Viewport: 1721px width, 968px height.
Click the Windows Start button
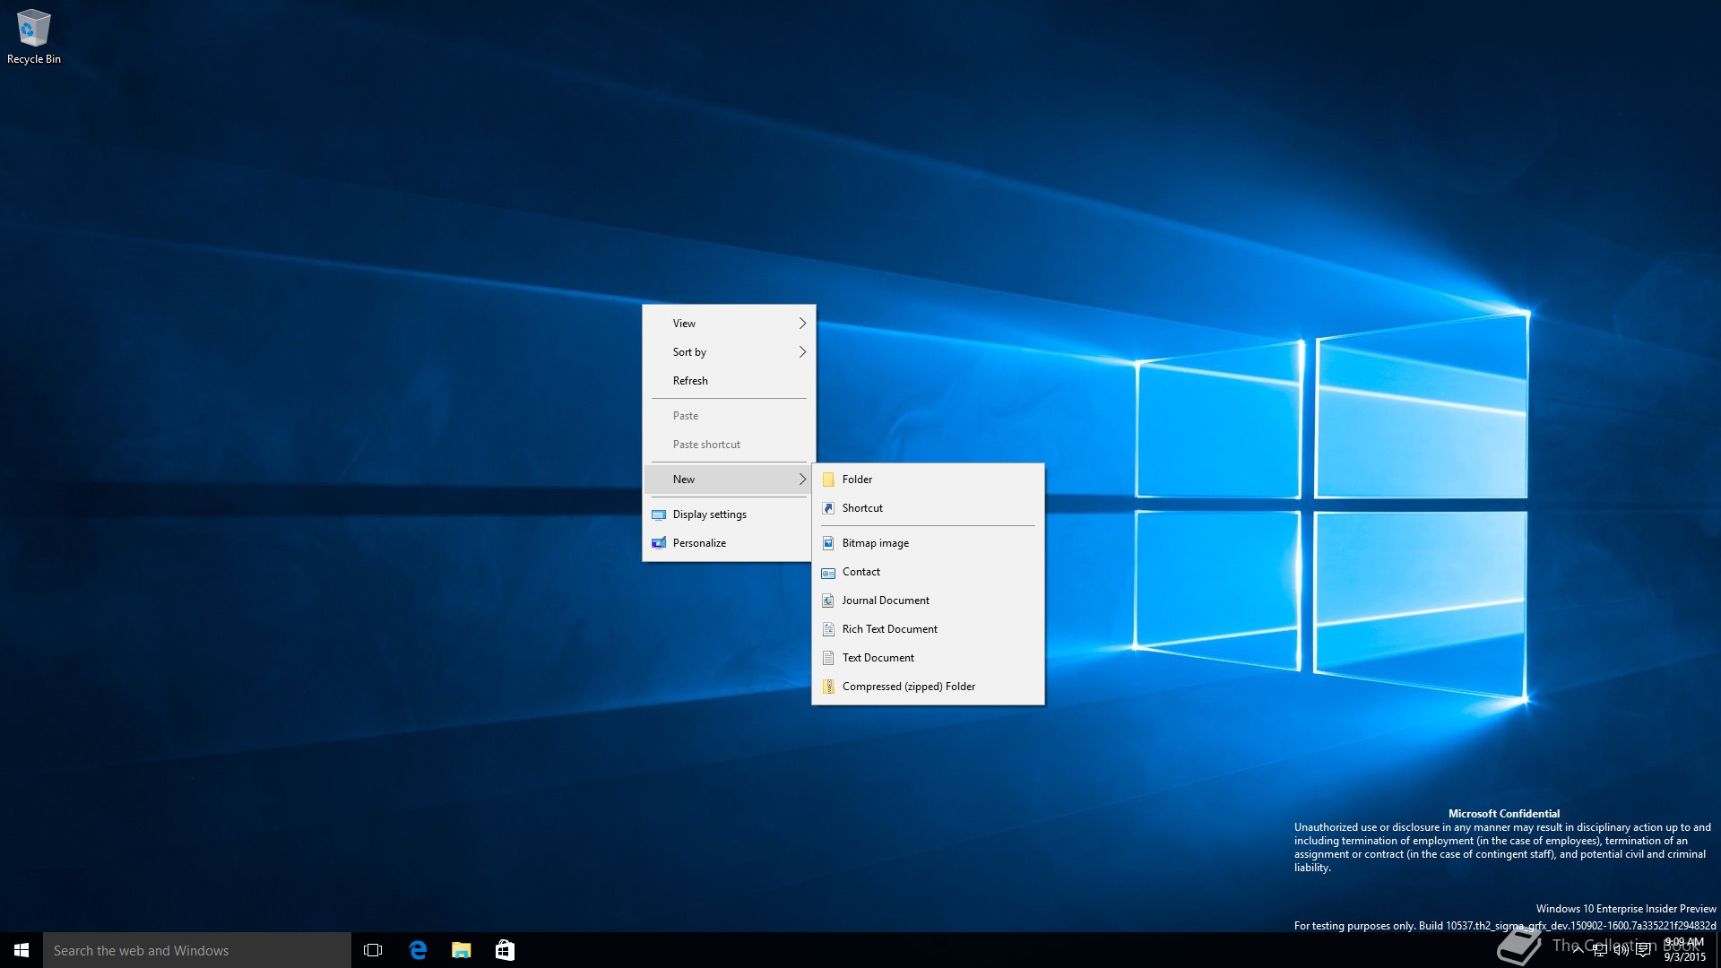22,950
